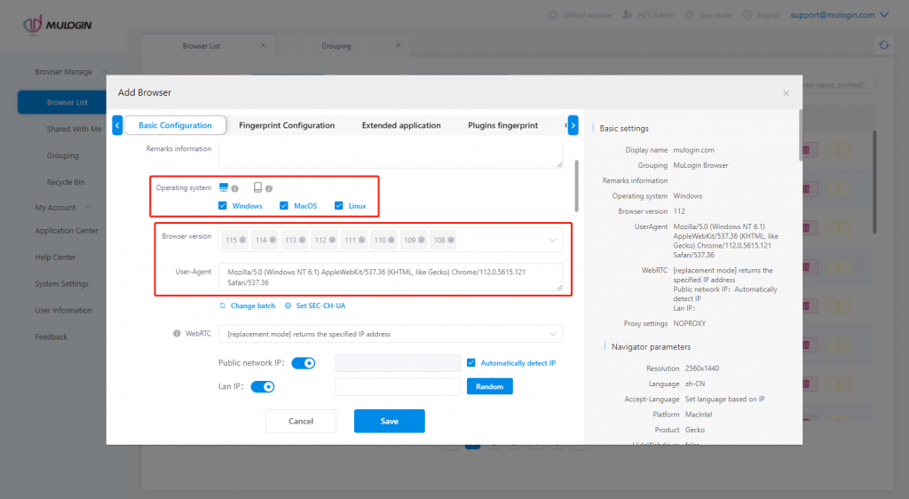Open System Settings in sidebar
The width and height of the screenshot is (909, 499).
tap(61, 284)
